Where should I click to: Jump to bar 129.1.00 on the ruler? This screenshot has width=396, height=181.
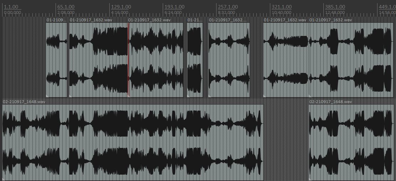[121, 7]
